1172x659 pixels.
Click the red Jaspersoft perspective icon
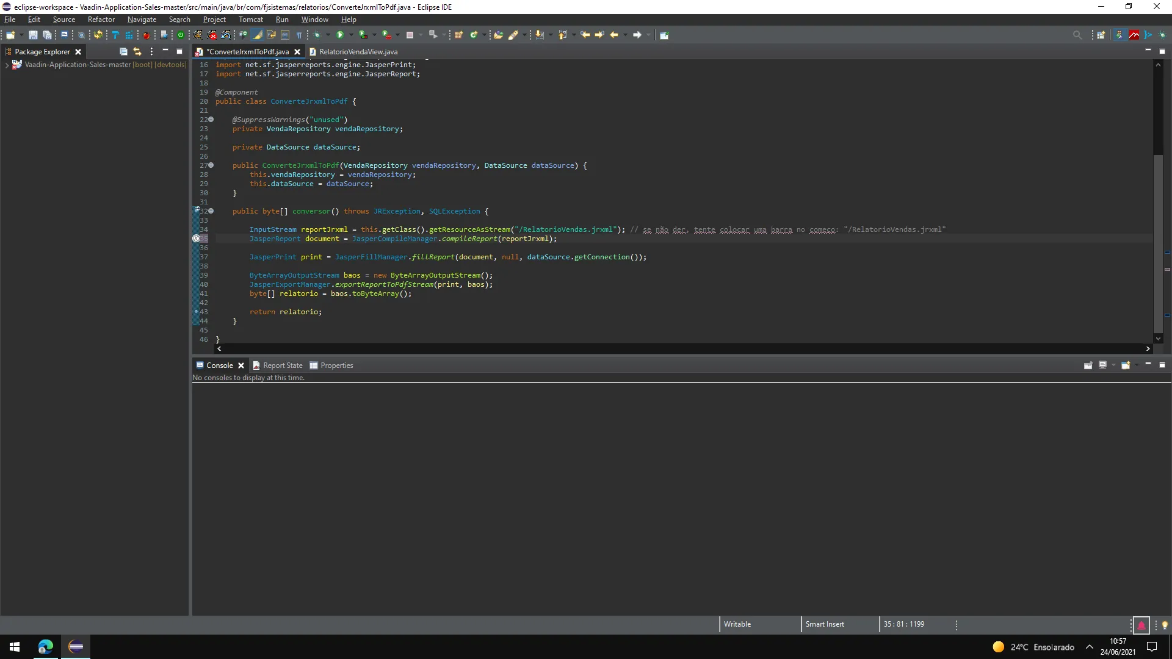[1134, 35]
